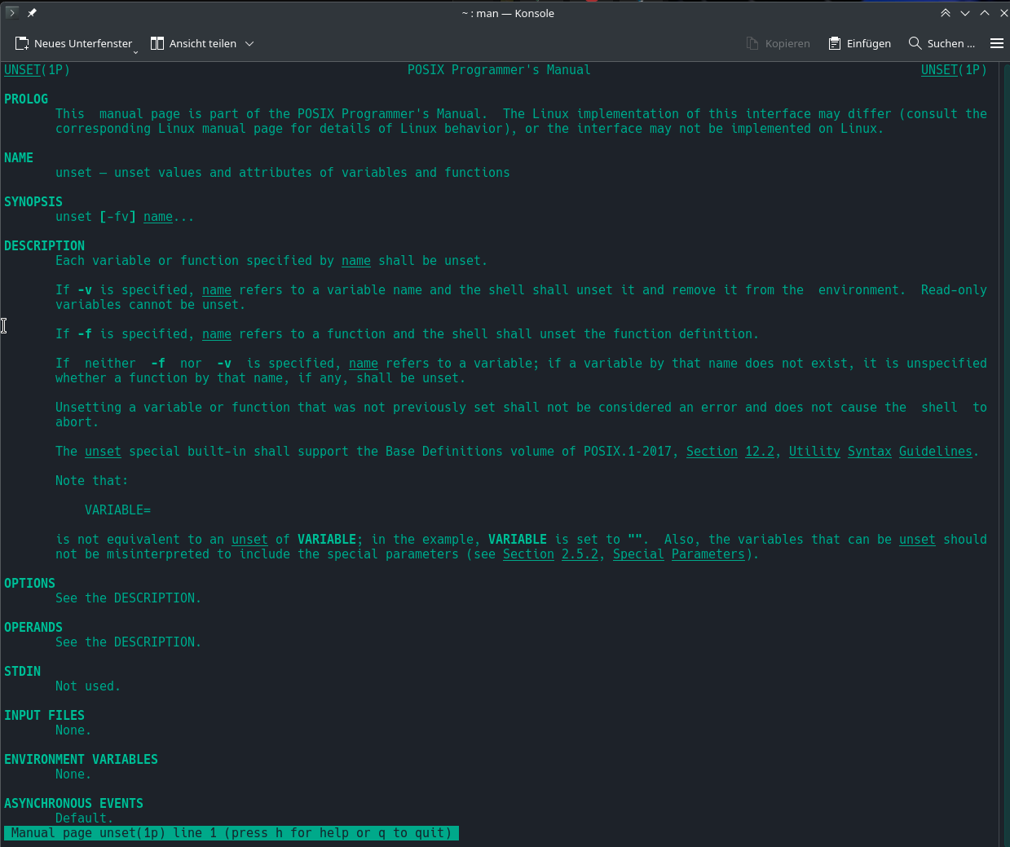The image size is (1010, 847).
Task: Click the 'Section 2.5.2' underlined reference
Action: click(x=550, y=554)
